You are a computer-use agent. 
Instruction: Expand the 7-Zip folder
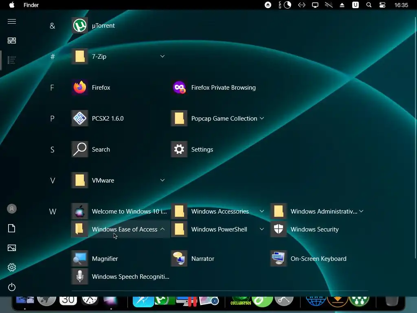162,56
